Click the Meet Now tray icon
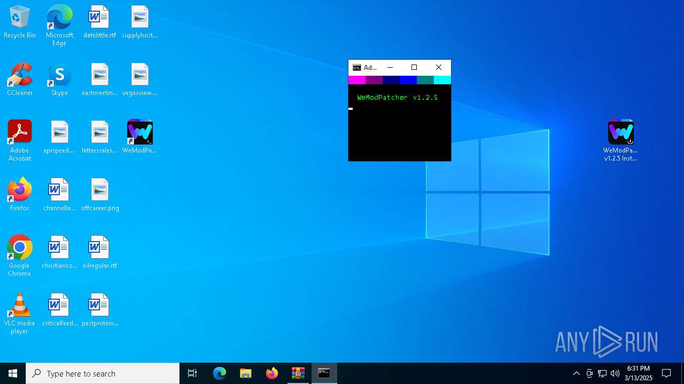Screen dimensions: 684x384 point(589,373)
